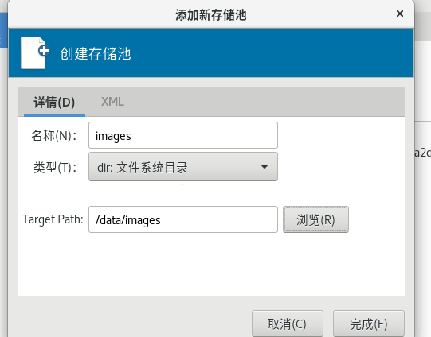Open the file chooser with 浏览(R)
The image size is (431, 337).
(315, 219)
